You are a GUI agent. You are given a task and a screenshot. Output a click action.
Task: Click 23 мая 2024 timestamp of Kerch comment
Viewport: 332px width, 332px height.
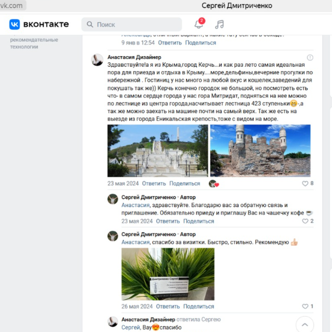(x=123, y=183)
